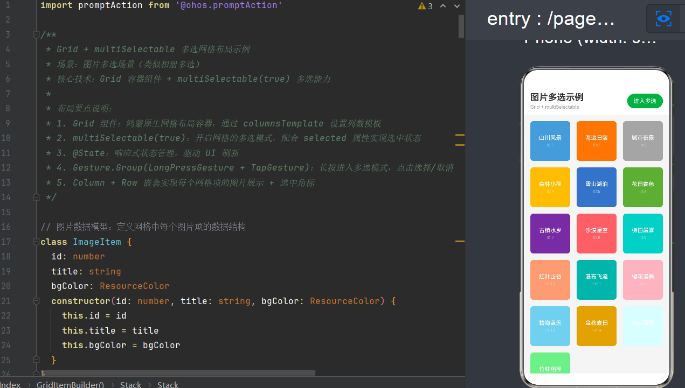This screenshot has height=388, width=685.
Task: Click line number 16 in the gutter
Action: 6,227
